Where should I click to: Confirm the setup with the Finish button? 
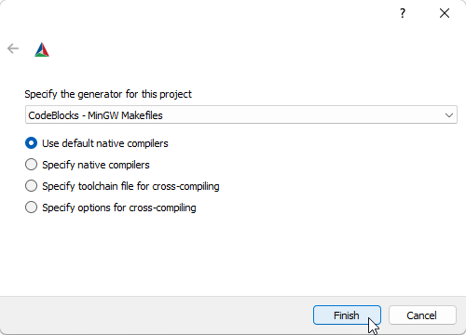[347, 315]
